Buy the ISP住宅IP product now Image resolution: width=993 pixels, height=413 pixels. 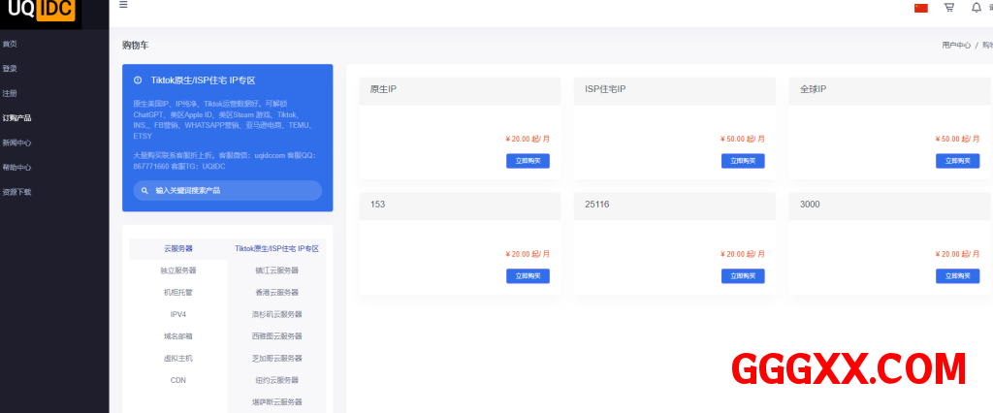click(743, 161)
